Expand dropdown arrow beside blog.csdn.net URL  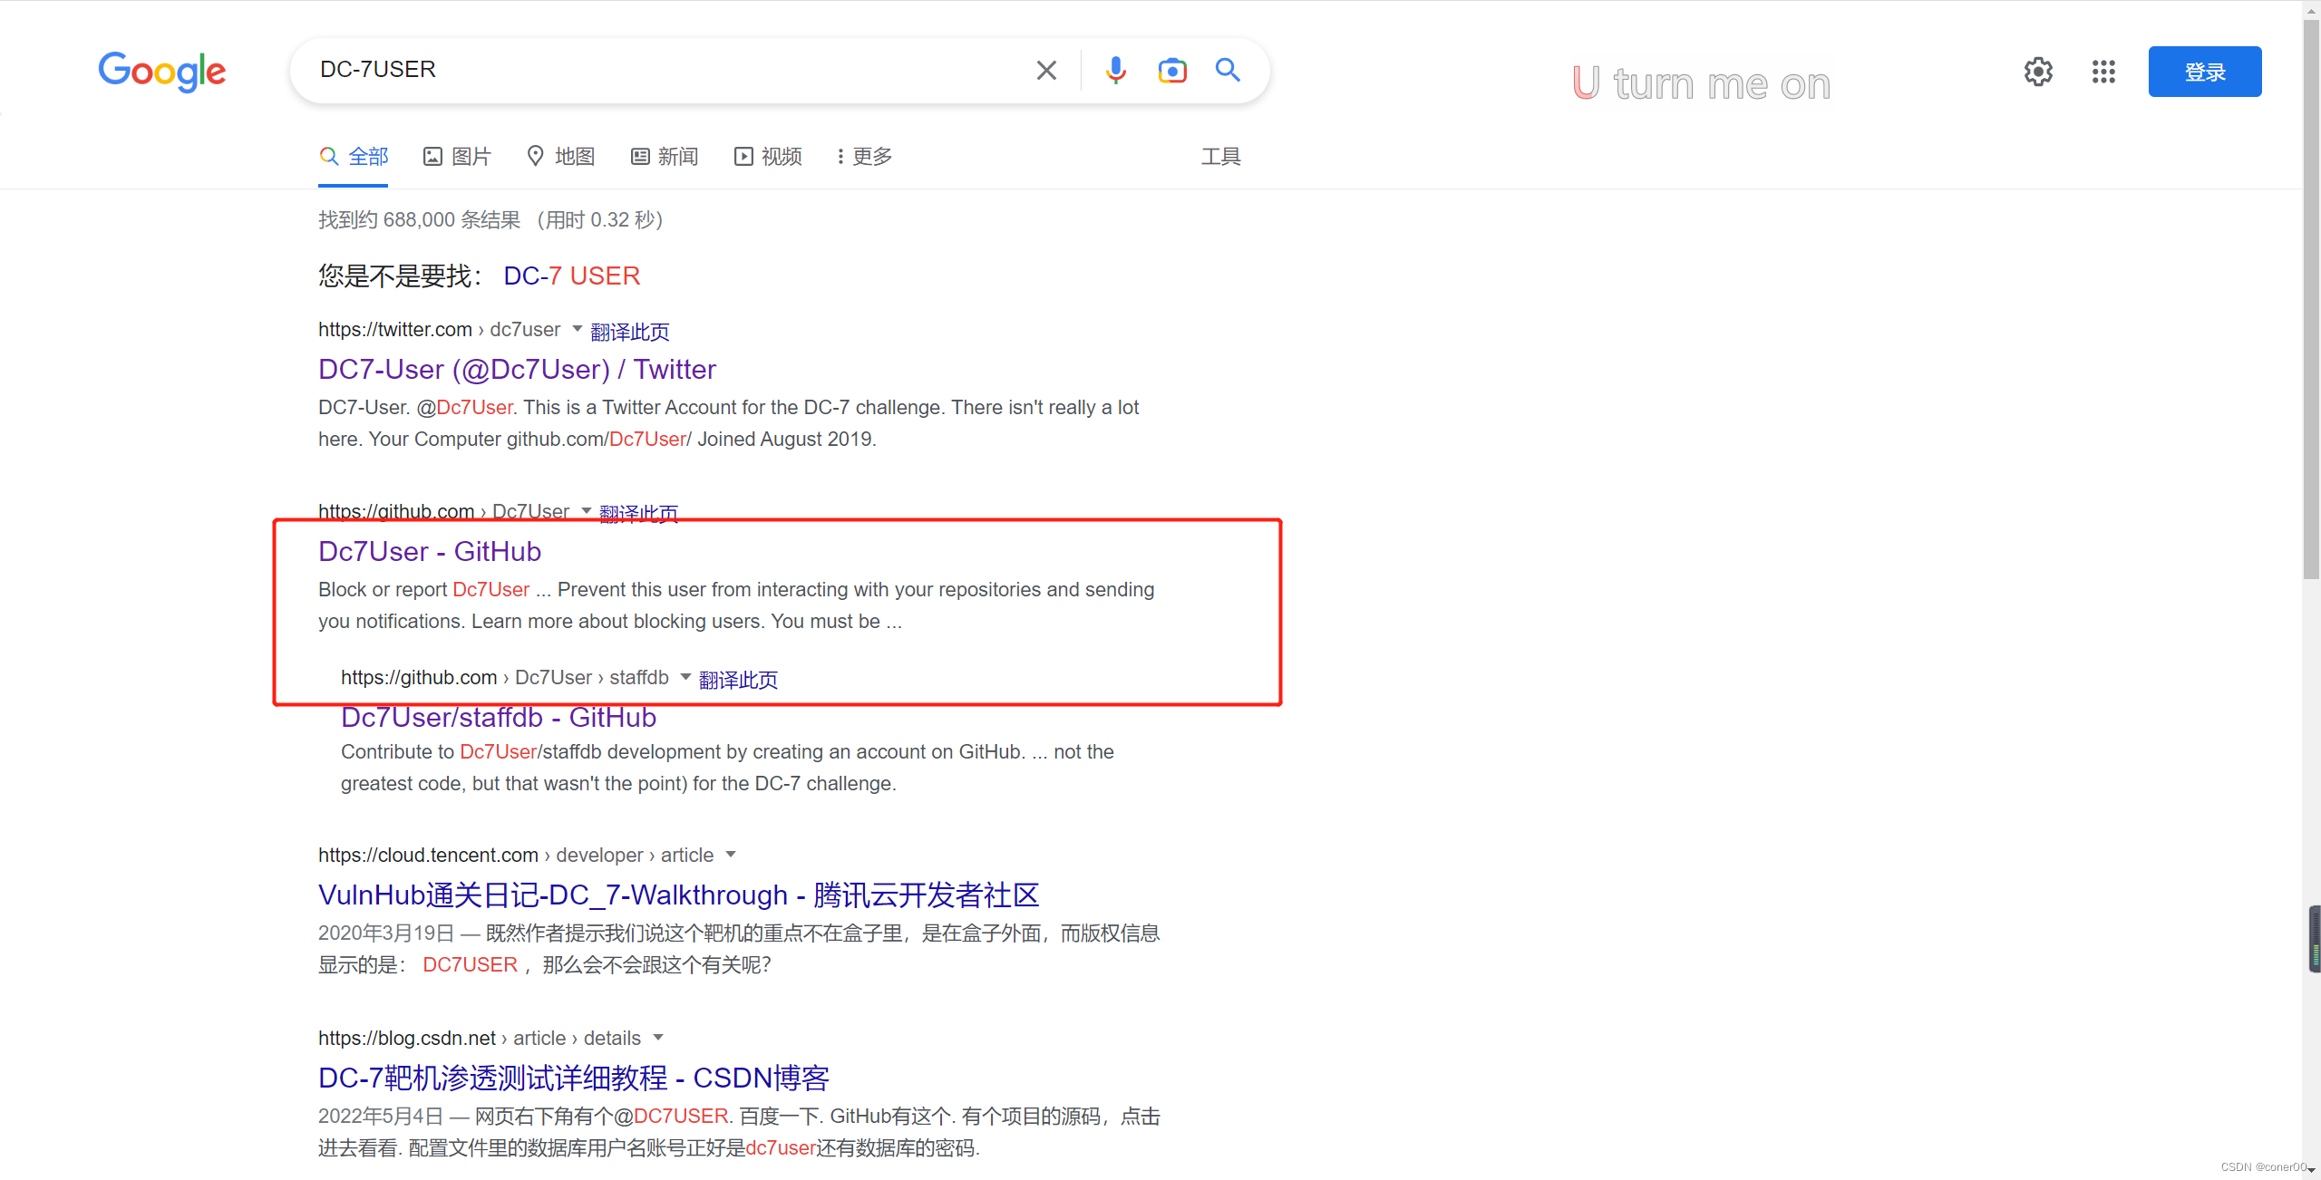click(x=658, y=1037)
